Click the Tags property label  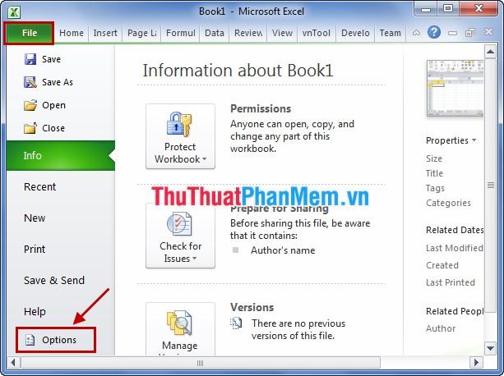(x=435, y=188)
